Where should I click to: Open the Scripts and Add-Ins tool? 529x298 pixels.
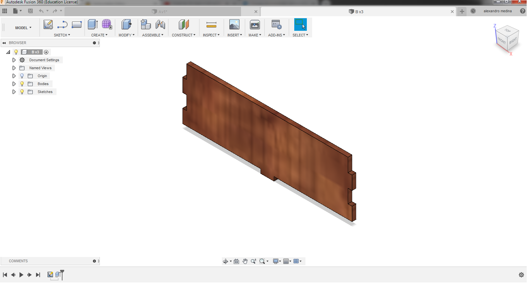[x=276, y=25]
